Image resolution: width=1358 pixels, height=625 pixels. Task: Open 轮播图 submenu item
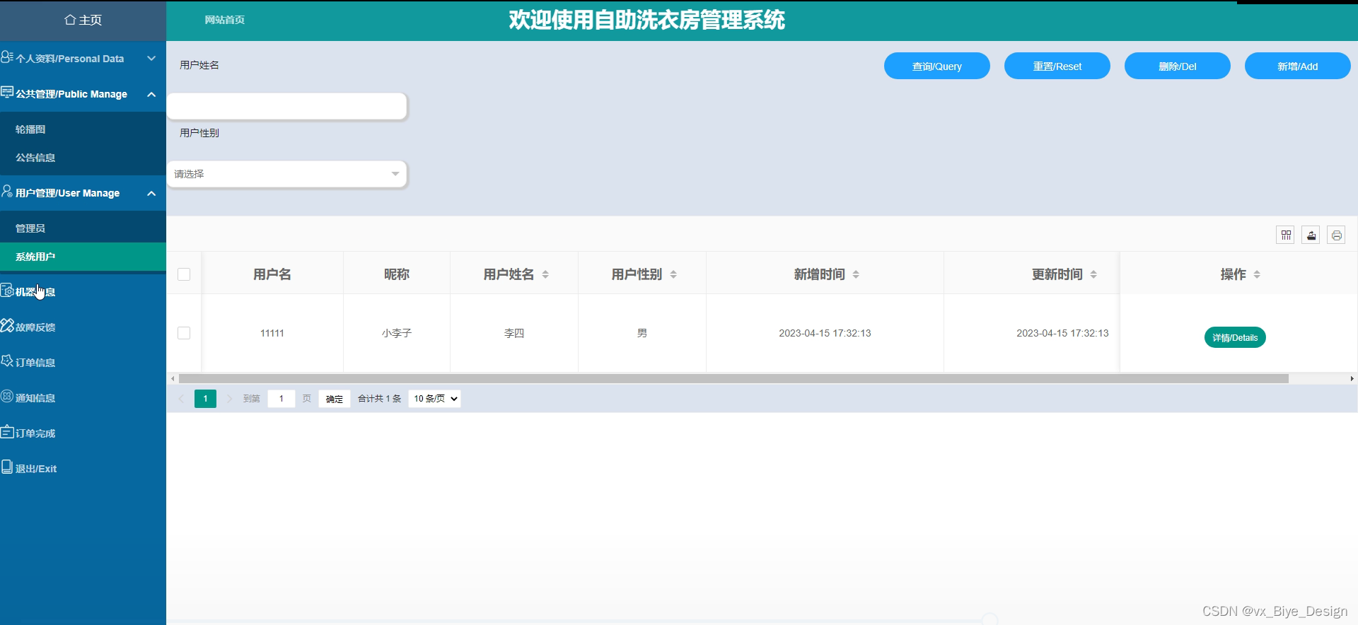point(83,129)
